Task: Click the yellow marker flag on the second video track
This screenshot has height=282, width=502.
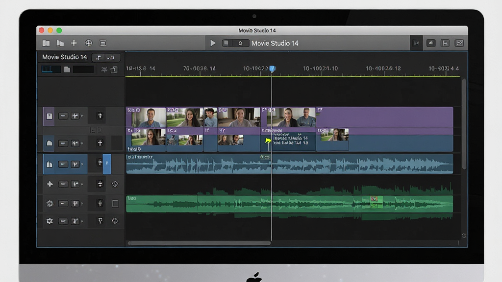Action: point(268,141)
